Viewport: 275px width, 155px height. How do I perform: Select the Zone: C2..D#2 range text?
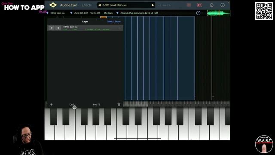coord(81,13)
